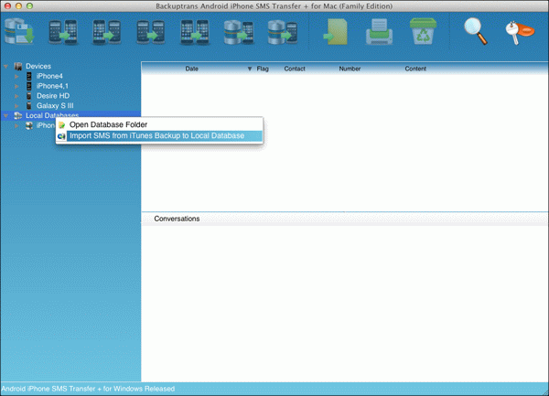Image resolution: width=549 pixels, height=396 pixels.
Task: Click the Local Databases icon
Action: (x=18, y=115)
